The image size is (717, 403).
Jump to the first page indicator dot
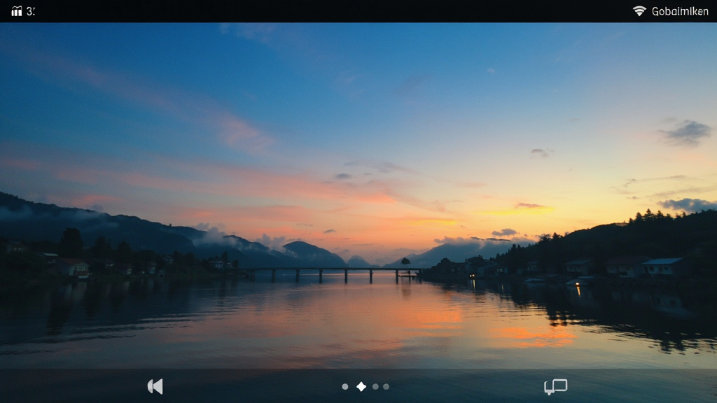coord(345,386)
